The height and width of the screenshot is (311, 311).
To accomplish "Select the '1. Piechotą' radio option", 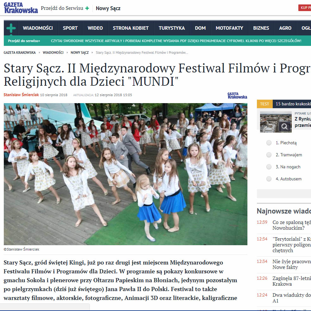I will click(x=269, y=143).
